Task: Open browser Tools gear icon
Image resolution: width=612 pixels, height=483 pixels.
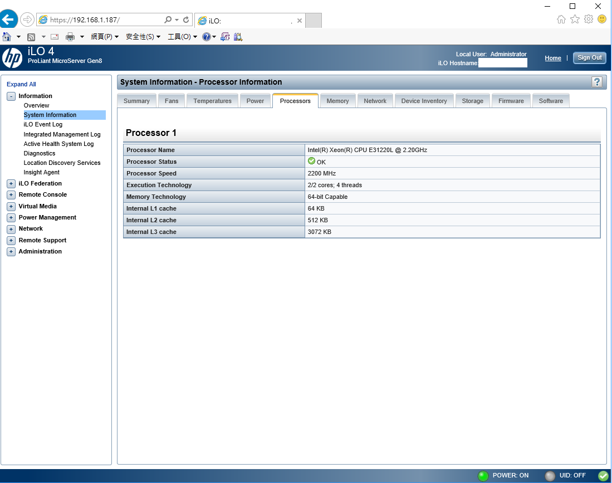Action: click(x=589, y=19)
